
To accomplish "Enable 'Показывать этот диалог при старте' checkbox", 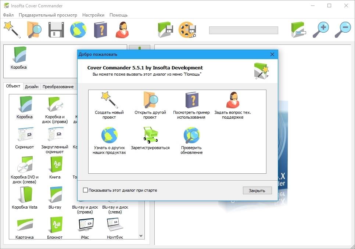I will tap(85, 190).
